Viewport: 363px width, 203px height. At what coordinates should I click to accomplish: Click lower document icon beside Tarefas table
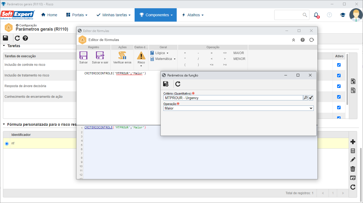coord(353,90)
